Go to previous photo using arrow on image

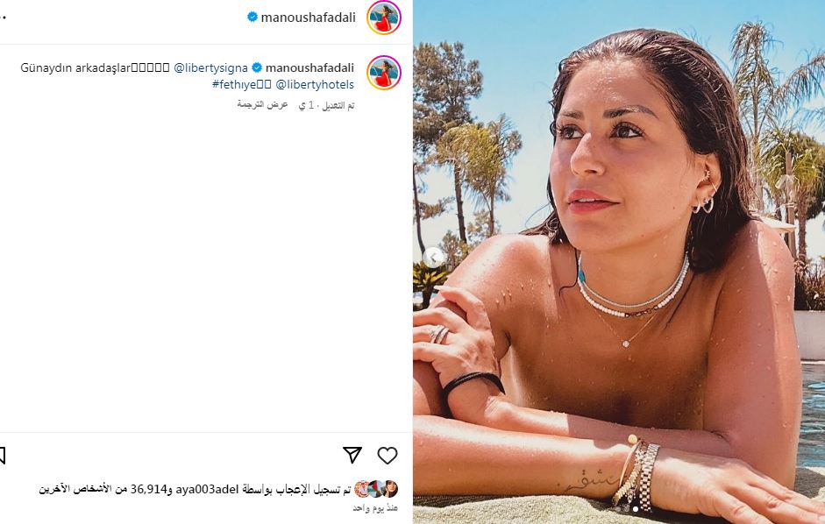click(x=434, y=258)
